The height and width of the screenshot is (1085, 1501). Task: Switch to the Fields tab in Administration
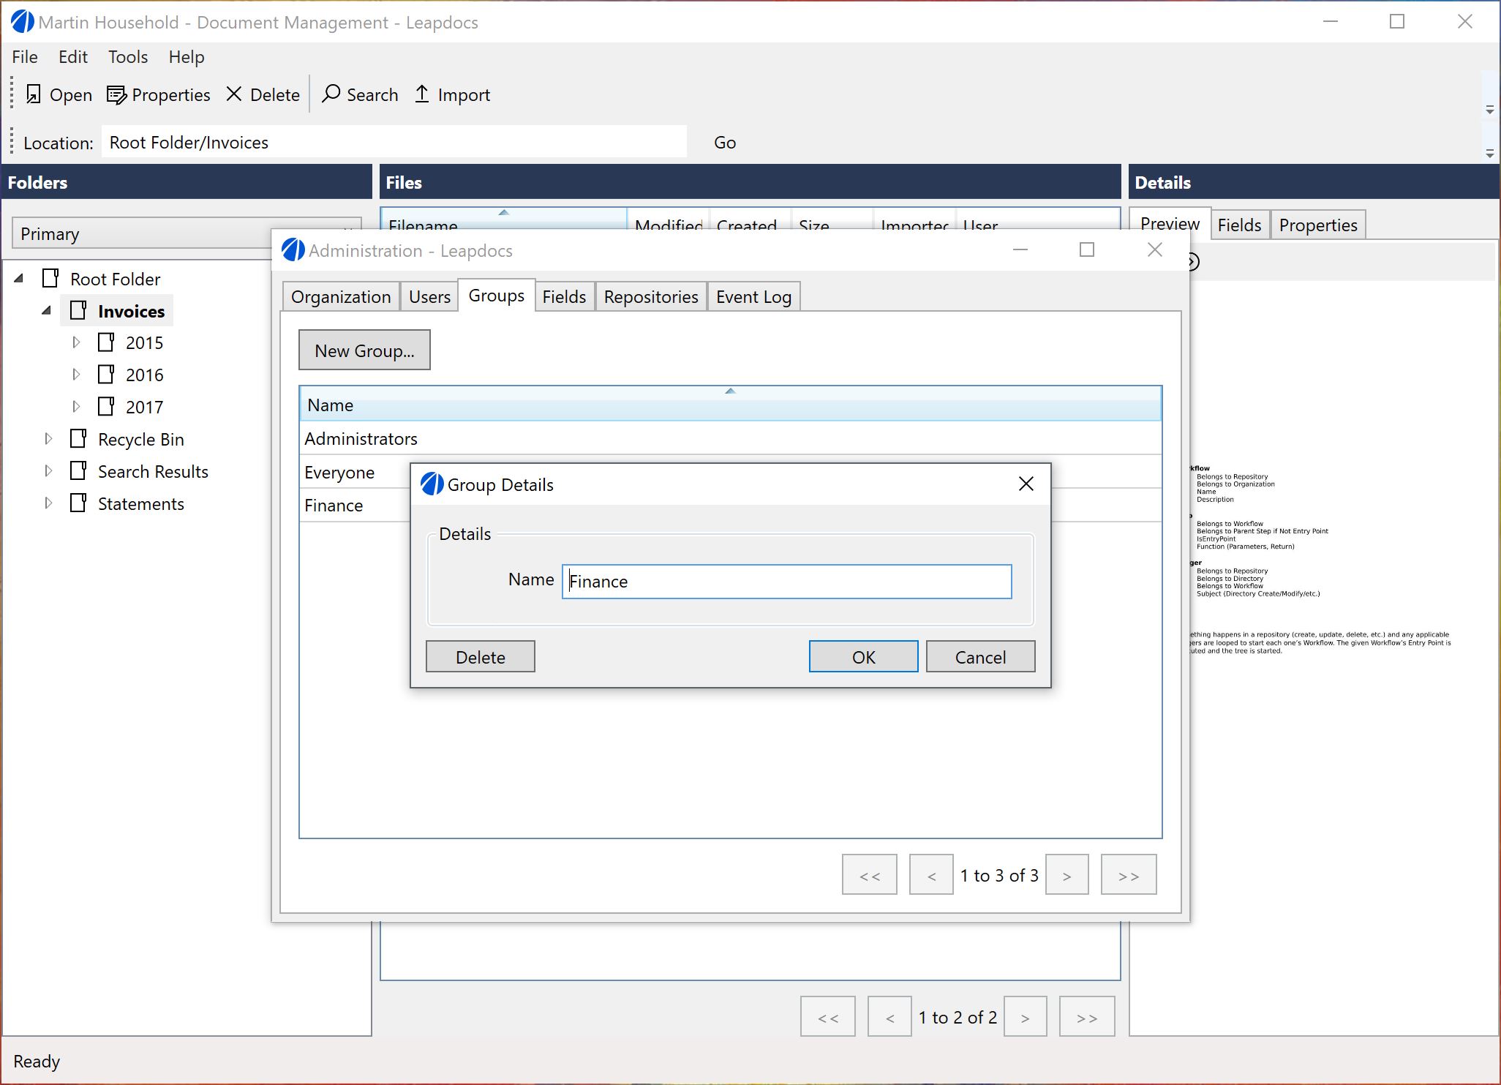[x=564, y=296]
